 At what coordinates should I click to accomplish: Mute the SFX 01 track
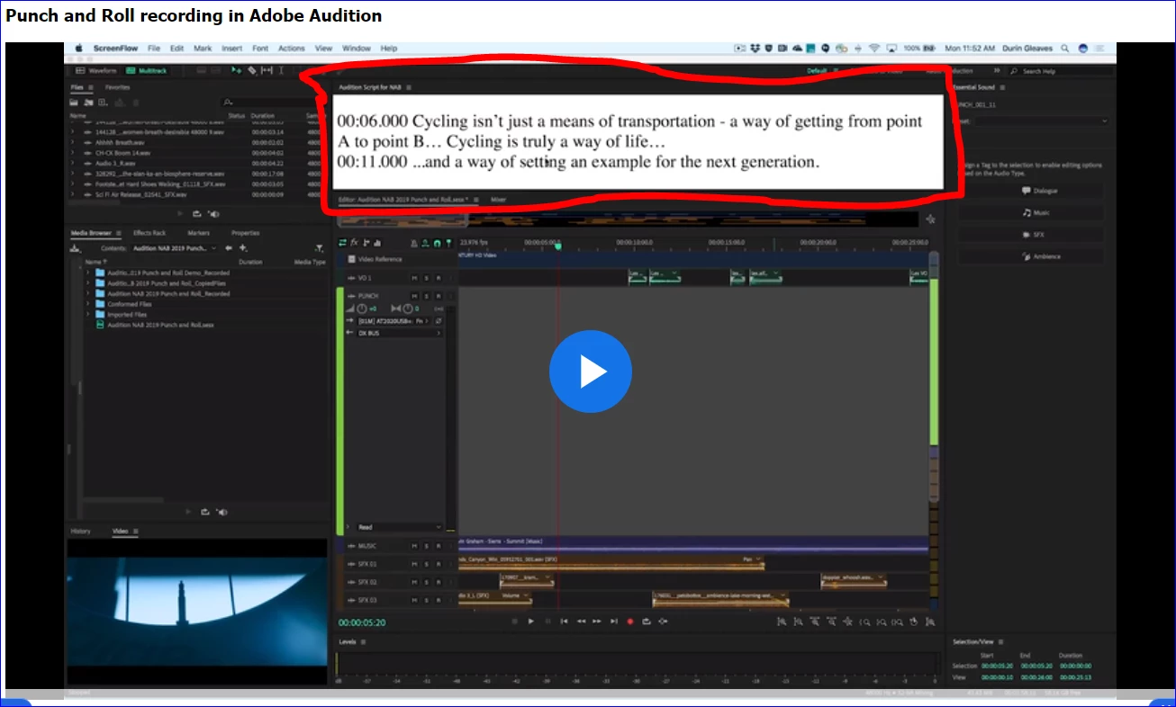pyautogui.click(x=414, y=564)
